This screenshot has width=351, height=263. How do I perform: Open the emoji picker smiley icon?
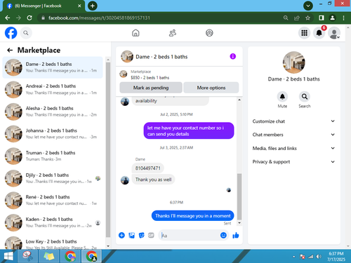(223, 235)
